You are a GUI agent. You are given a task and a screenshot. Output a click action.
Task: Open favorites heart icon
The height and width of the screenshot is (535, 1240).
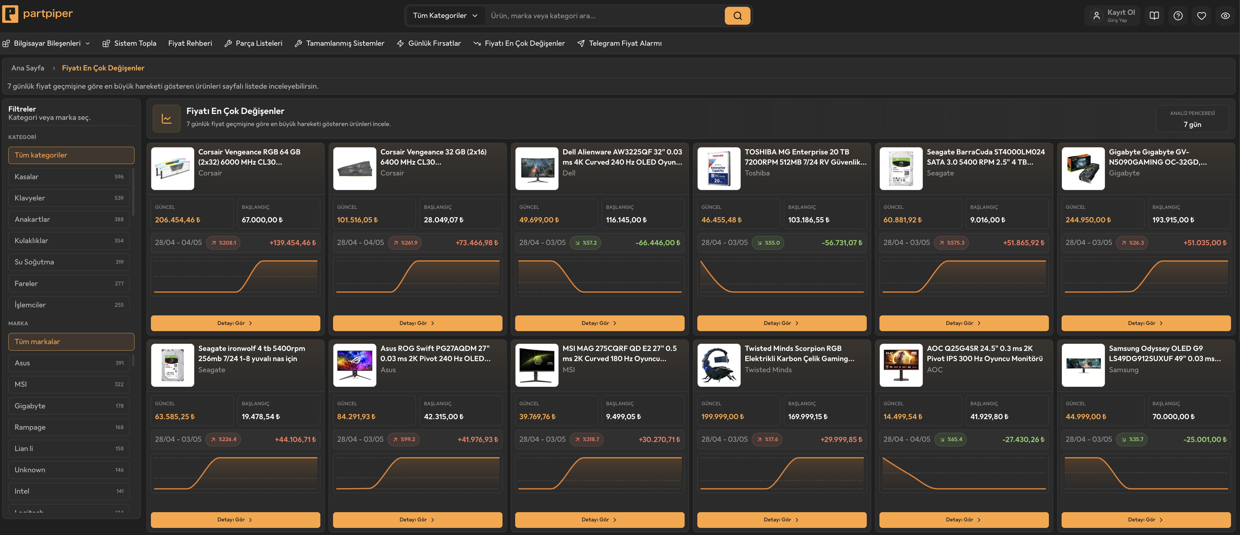(1201, 16)
